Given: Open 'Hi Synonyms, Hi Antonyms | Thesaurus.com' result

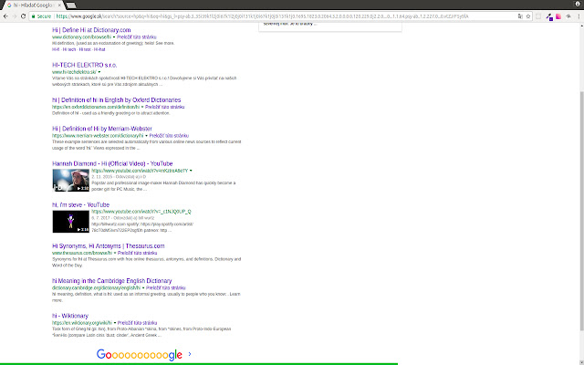Looking at the screenshot, I should [x=109, y=246].
